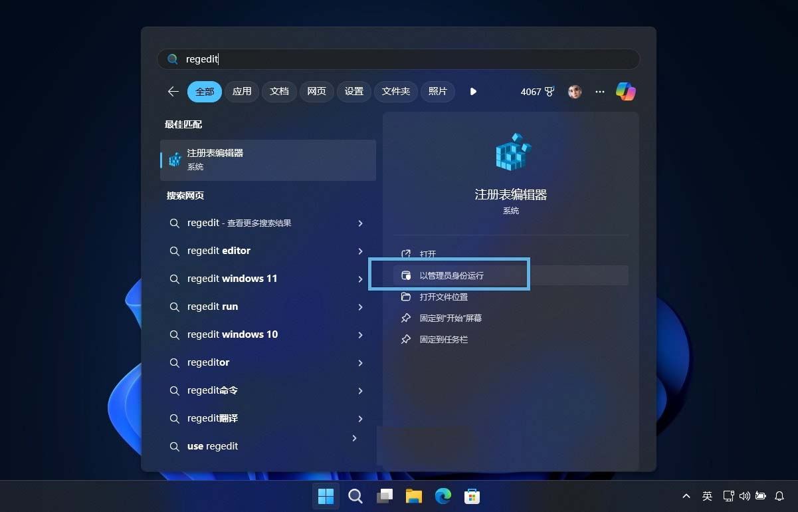This screenshot has height=512, width=798.
Task: Expand the 'use regedit' suggestion chevron
Action: click(354, 438)
